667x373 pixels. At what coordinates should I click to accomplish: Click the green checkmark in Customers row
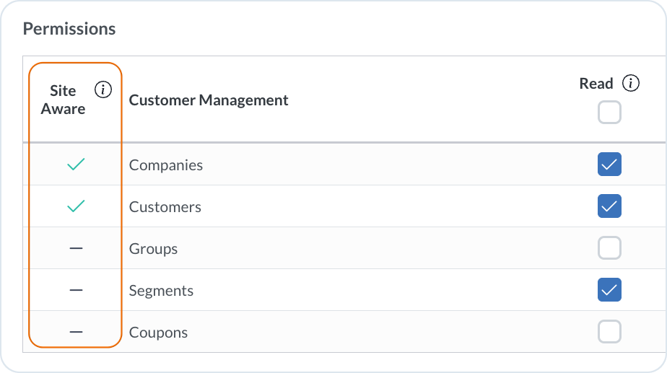(x=76, y=206)
